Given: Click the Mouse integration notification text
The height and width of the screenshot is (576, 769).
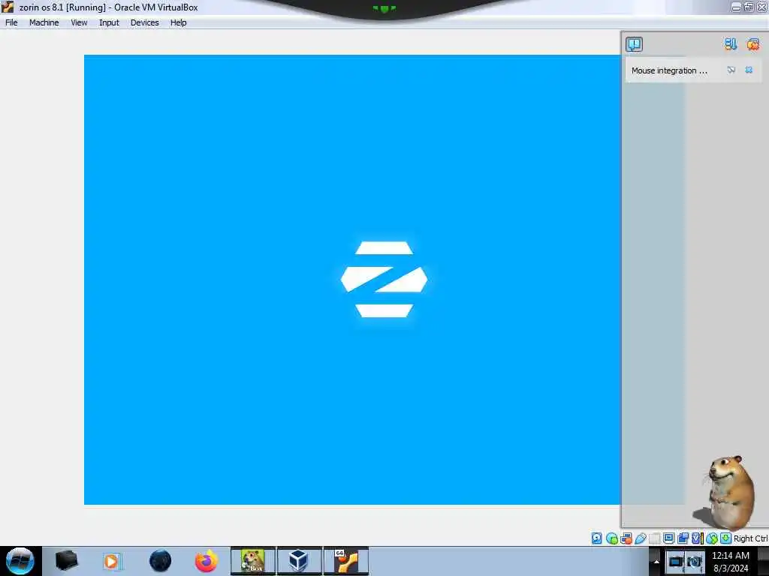Looking at the screenshot, I should tap(669, 70).
